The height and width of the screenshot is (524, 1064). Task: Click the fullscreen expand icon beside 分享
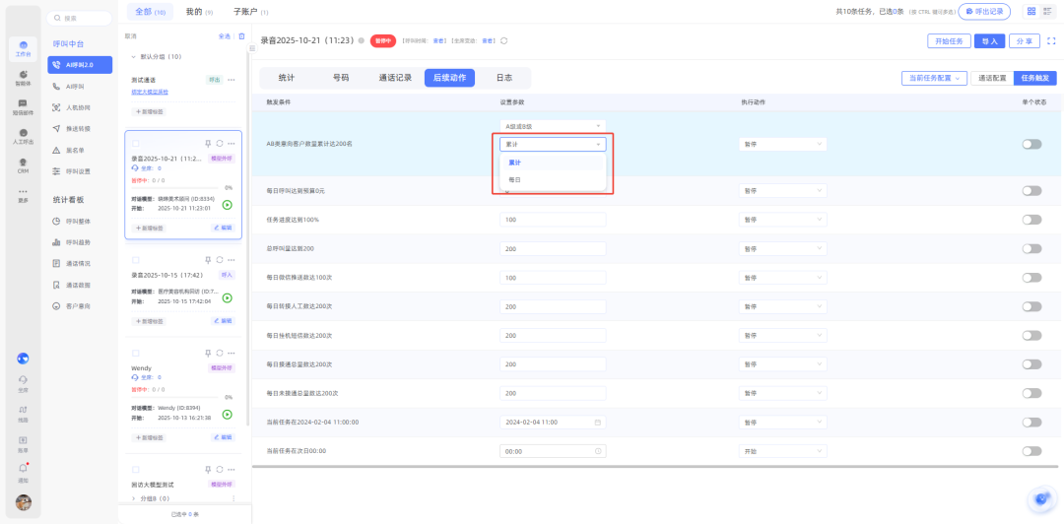pos(1051,41)
